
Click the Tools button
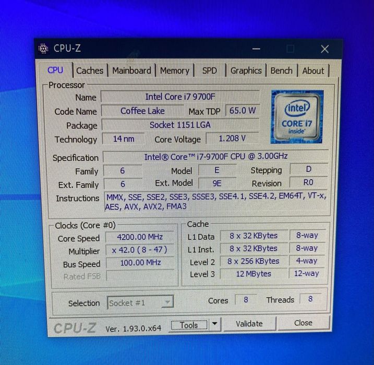coord(189,325)
